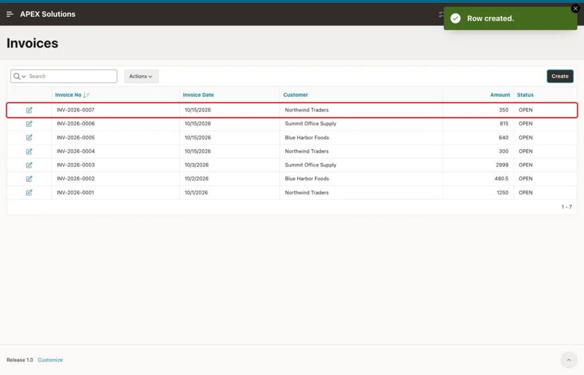584x375 pixels.
Task: Open the Invoice No column header
Action: [x=68, y=95]
